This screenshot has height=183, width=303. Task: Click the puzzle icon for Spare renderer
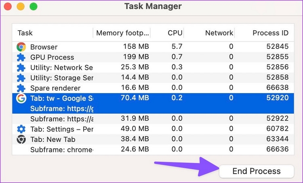tap(21, 88)
